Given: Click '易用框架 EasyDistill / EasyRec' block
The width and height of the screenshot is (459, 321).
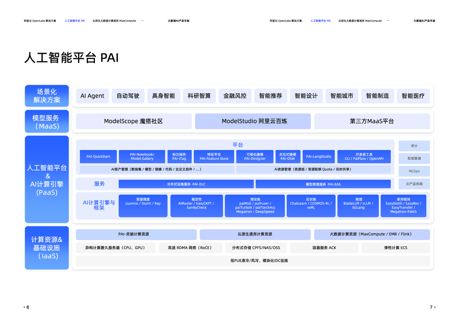Looking at the screenshot, I should pos(404,206).
